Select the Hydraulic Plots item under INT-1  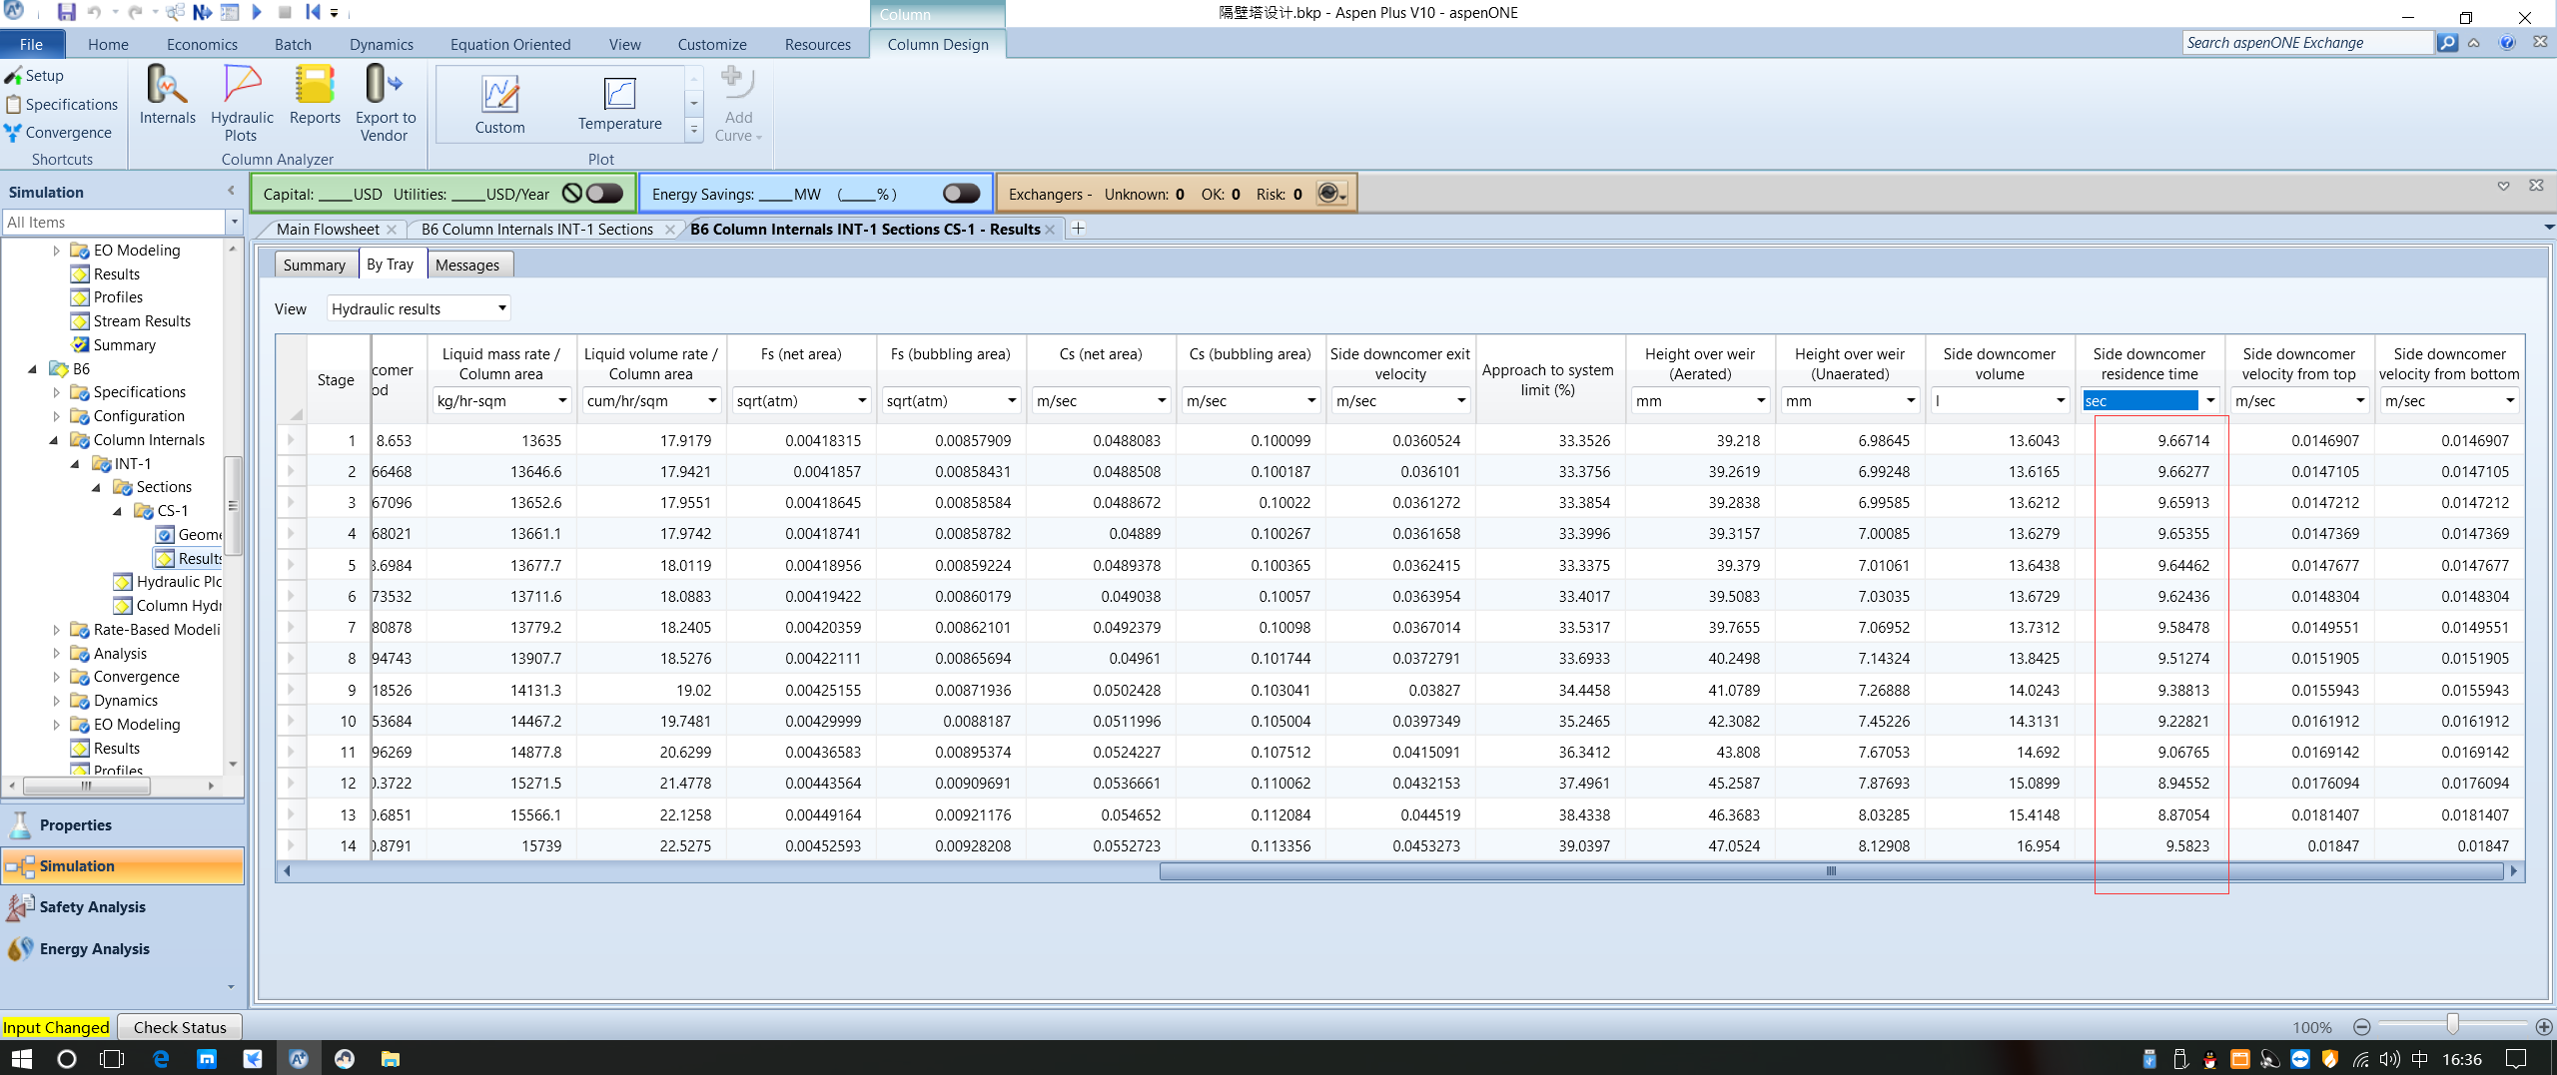(x=169, y=582)
